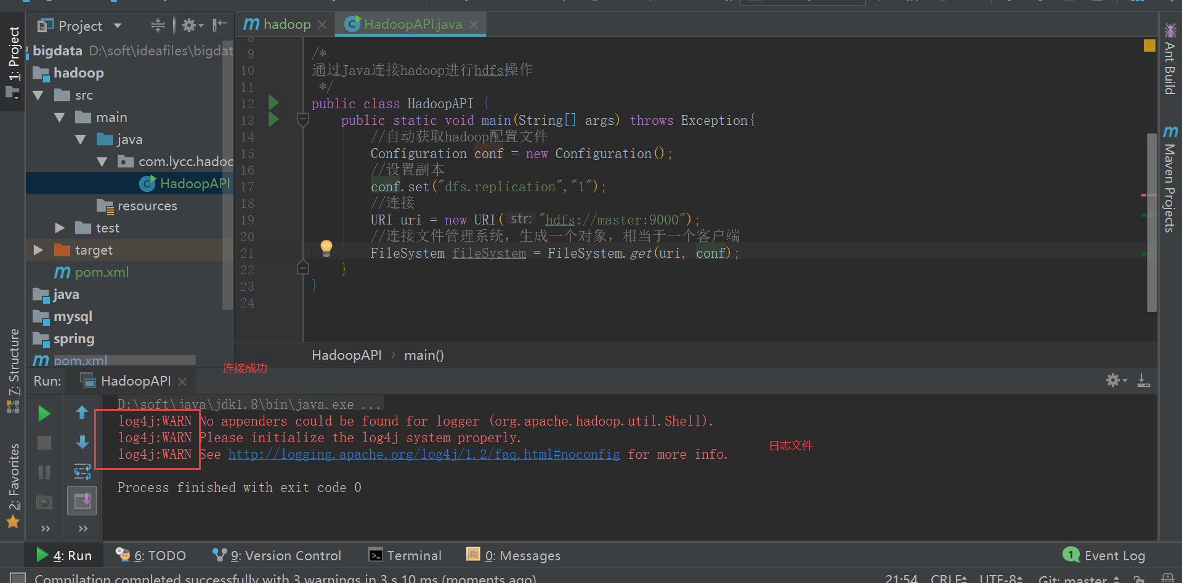The image size is (1182, 583).
Task: Open the 0: Messages tool window
Action: [x=513, y=555]
